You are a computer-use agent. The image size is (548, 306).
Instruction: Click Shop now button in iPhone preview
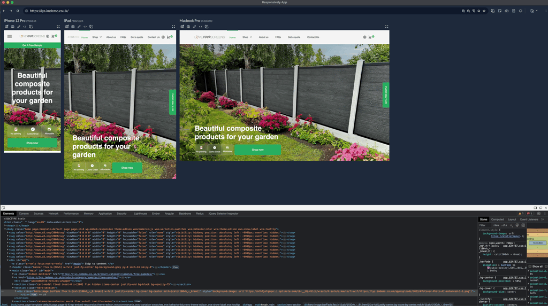point(32,143)
